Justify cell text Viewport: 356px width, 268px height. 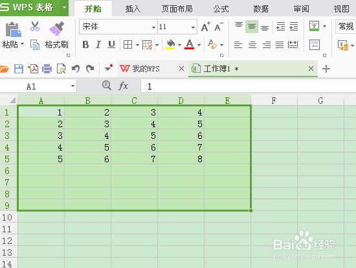[280, 45]
